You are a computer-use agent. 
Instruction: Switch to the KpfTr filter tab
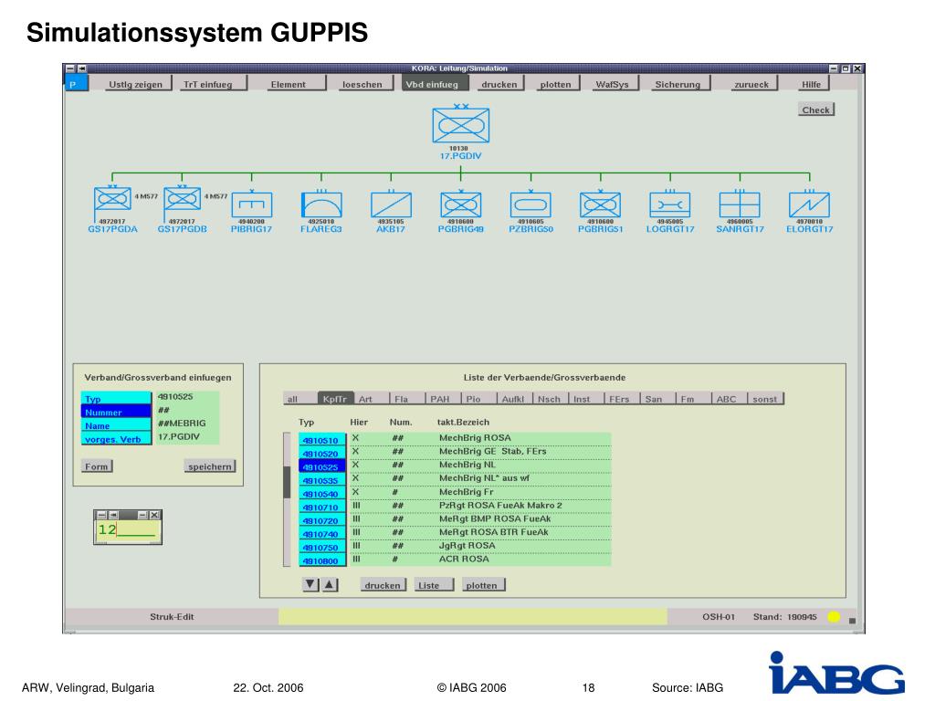[336, 399]
